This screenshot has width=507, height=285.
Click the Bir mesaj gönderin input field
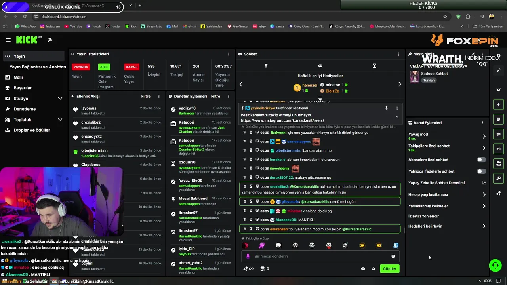pos(320,256)
